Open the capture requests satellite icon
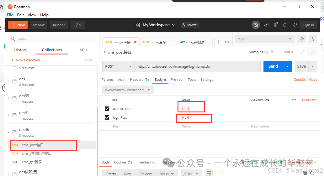Viewport: 324px width, 176px height. tap(266, 25)
